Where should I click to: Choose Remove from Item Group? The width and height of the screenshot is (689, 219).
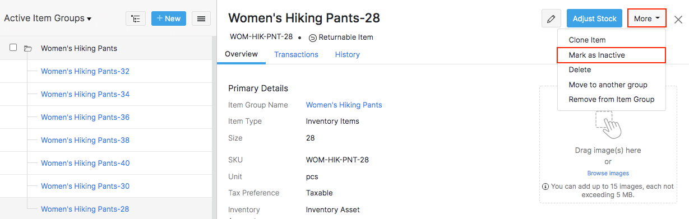[611, 99]
